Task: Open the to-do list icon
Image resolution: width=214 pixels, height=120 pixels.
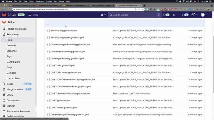Action: (185, 15)
